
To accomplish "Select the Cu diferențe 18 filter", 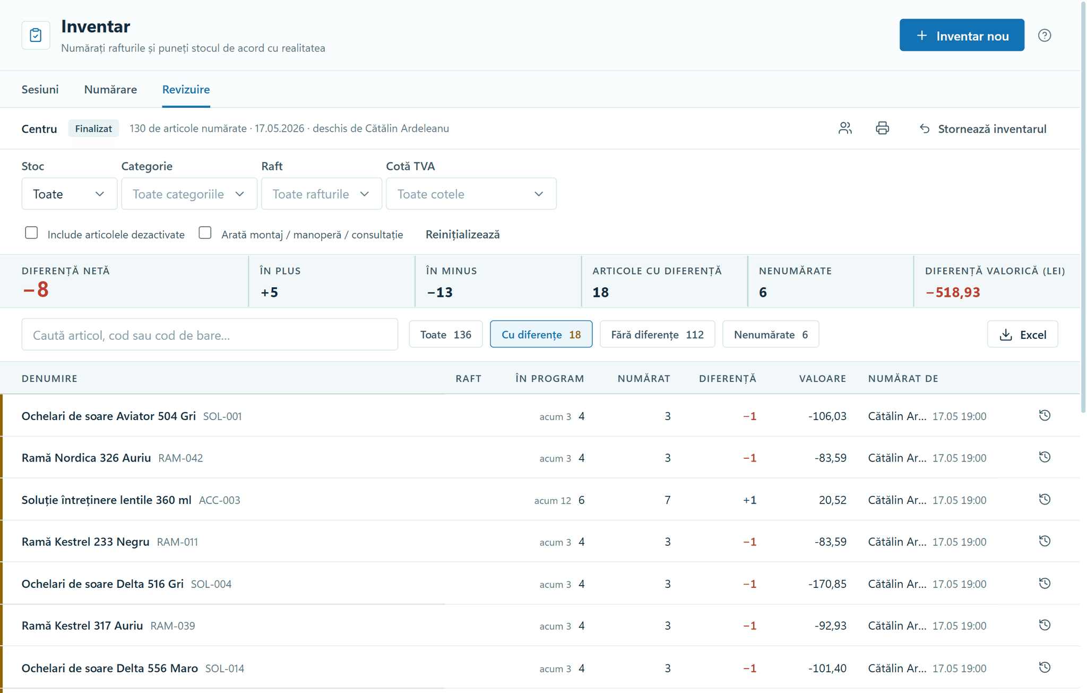I will point(541,335).
